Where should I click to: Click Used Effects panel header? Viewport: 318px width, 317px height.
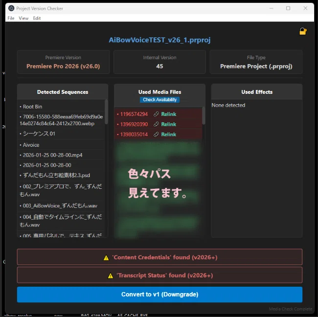point(257,92)
